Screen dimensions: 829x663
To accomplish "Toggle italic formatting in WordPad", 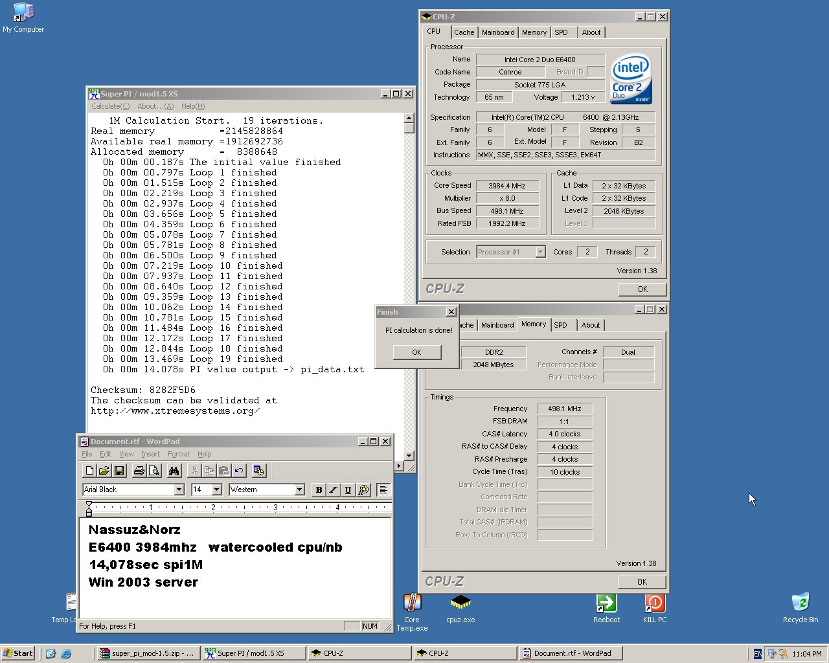I will coord(334,490).
